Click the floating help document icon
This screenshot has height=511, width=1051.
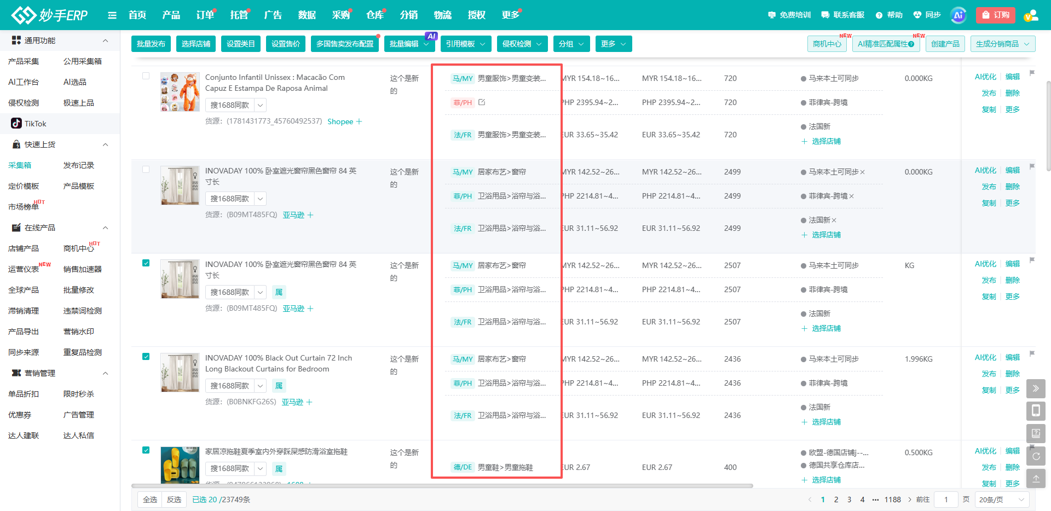tap(1036, 433)
